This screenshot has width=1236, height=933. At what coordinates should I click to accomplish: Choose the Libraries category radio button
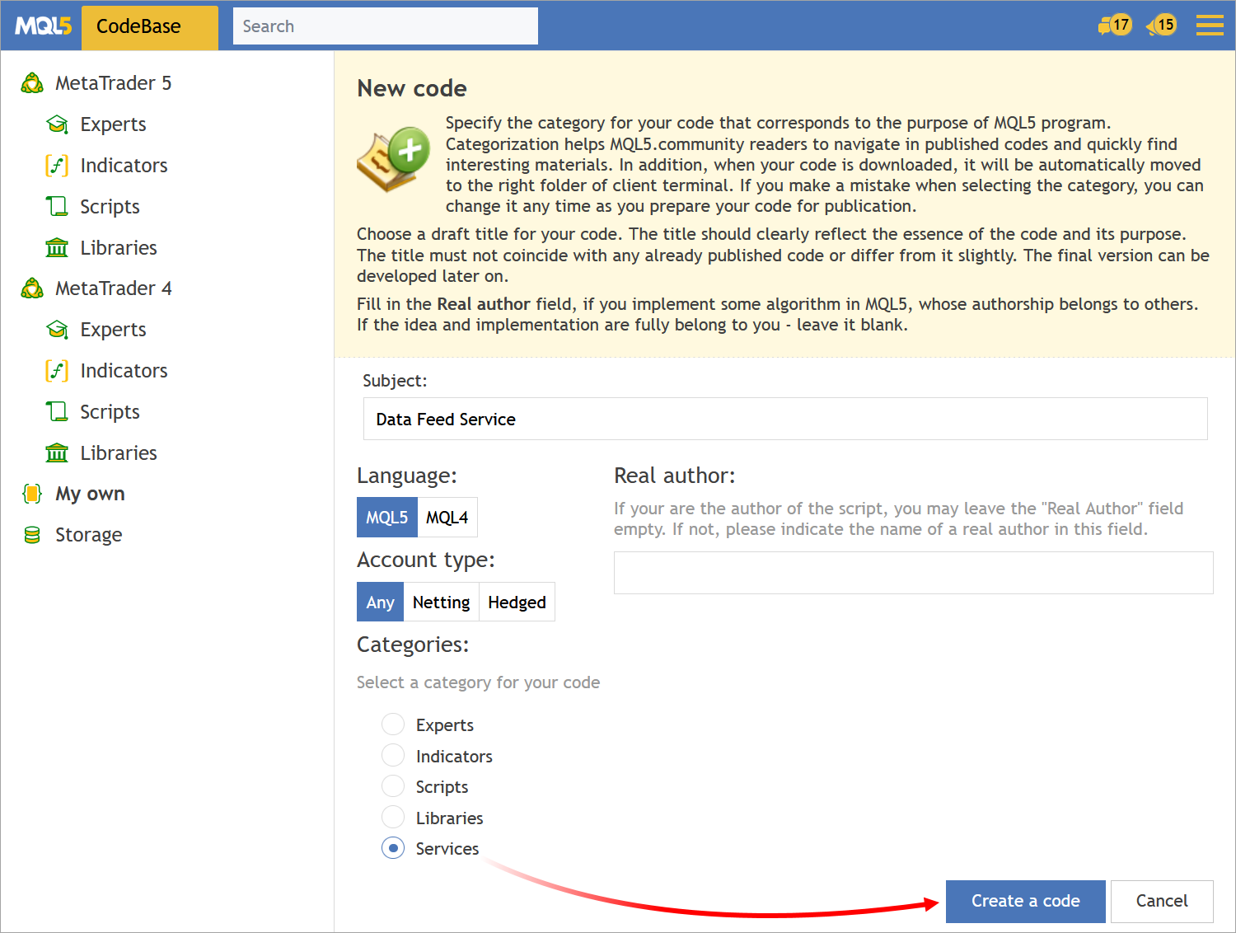coord(393,817)
